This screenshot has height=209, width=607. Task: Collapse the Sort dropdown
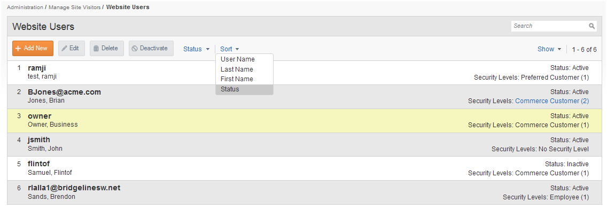pos(230,49)
